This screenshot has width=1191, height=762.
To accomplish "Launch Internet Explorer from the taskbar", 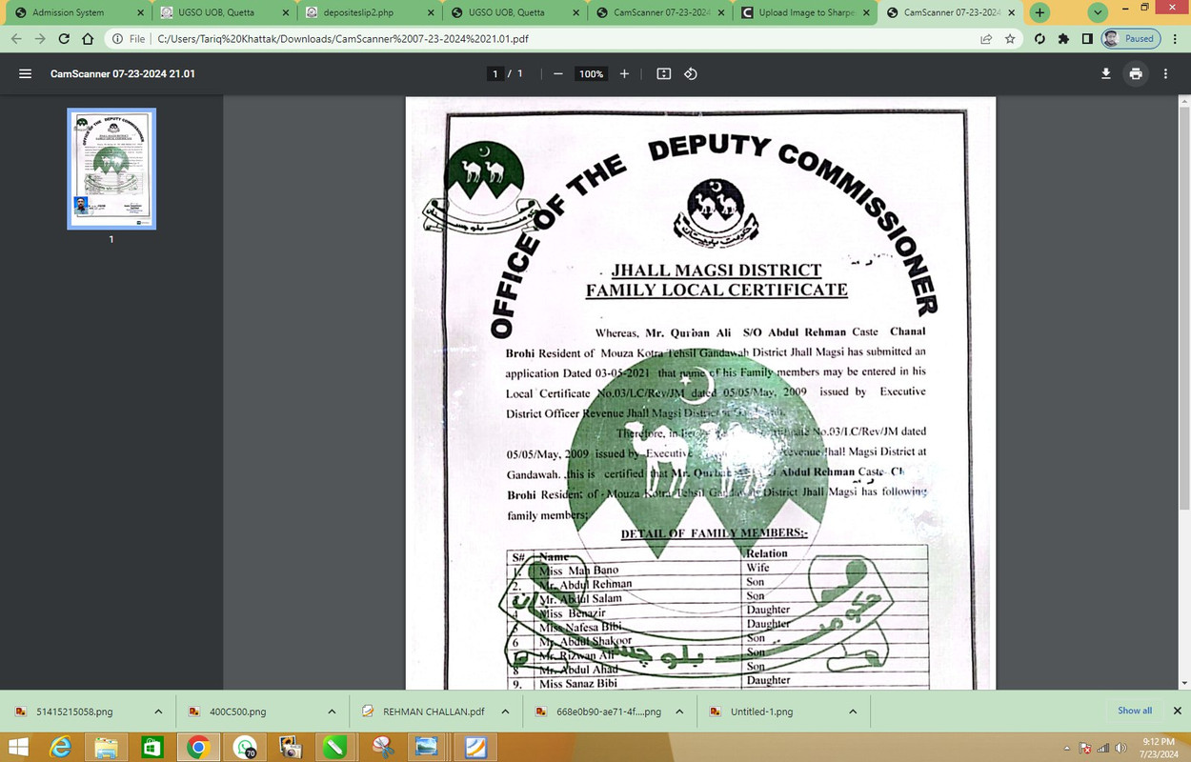I will pos(60,747).
